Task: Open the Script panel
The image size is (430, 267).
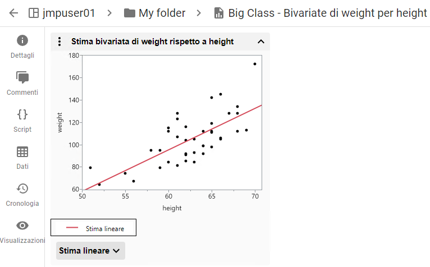Action: click(22, 114)
